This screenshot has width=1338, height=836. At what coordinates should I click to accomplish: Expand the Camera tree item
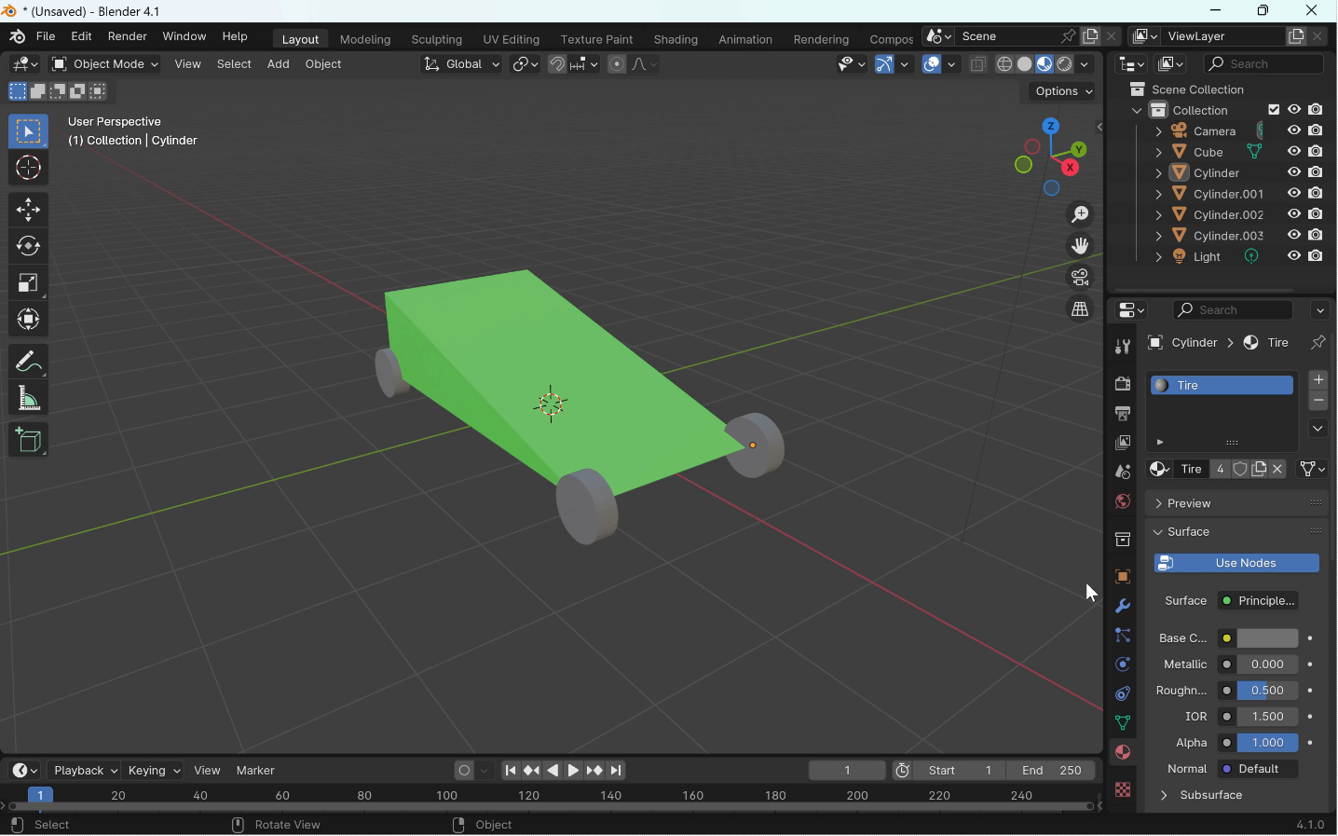tap(1158, 132)
